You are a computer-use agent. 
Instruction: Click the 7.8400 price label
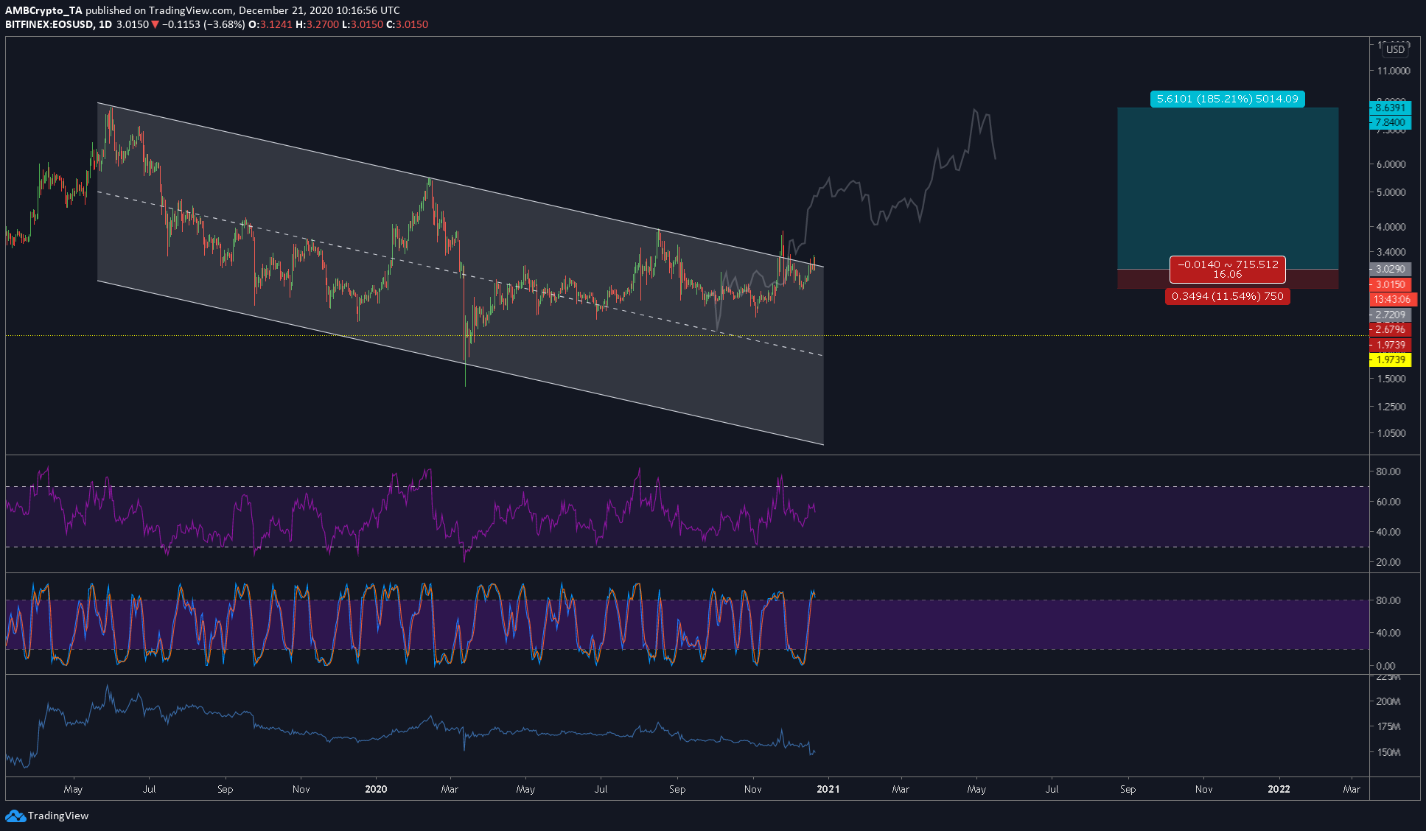tap(1390, 122)
